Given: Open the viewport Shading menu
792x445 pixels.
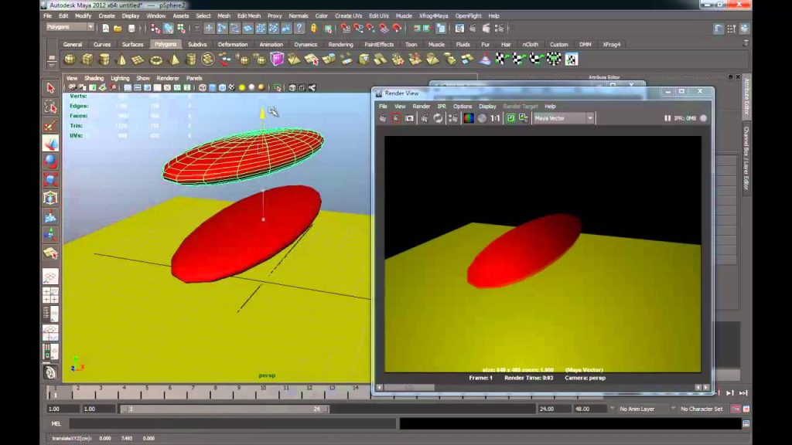Looking at the screenshot, I should point(94,78).
